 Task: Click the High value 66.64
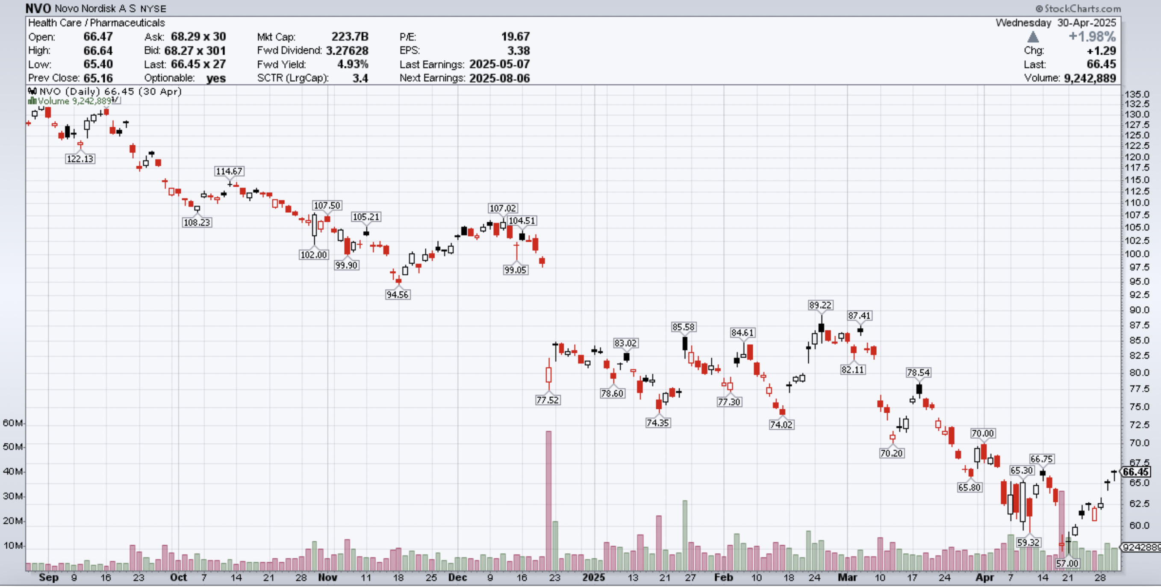(x=98, y=50)
